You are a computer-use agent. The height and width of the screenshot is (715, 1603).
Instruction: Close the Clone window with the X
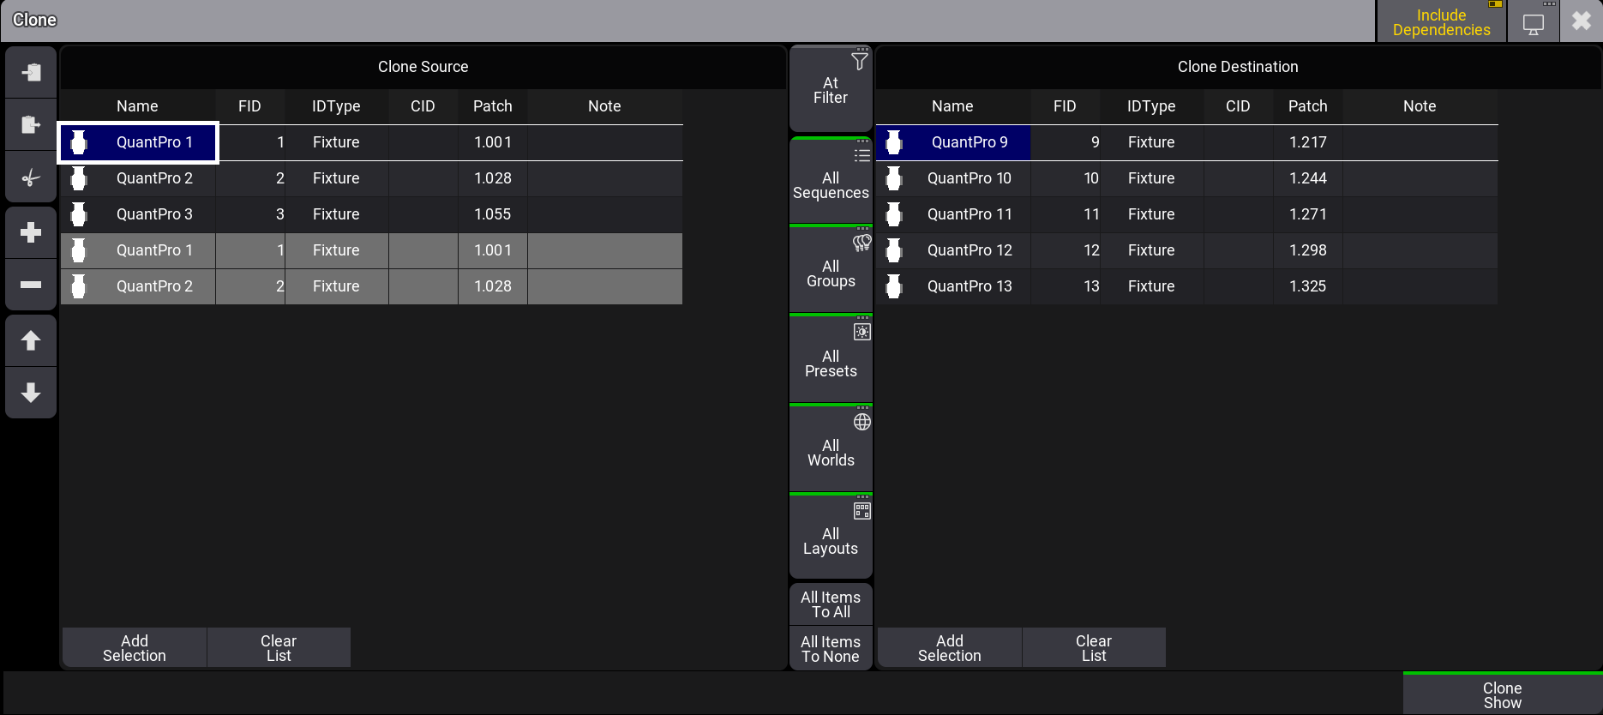click(1581, 21)
